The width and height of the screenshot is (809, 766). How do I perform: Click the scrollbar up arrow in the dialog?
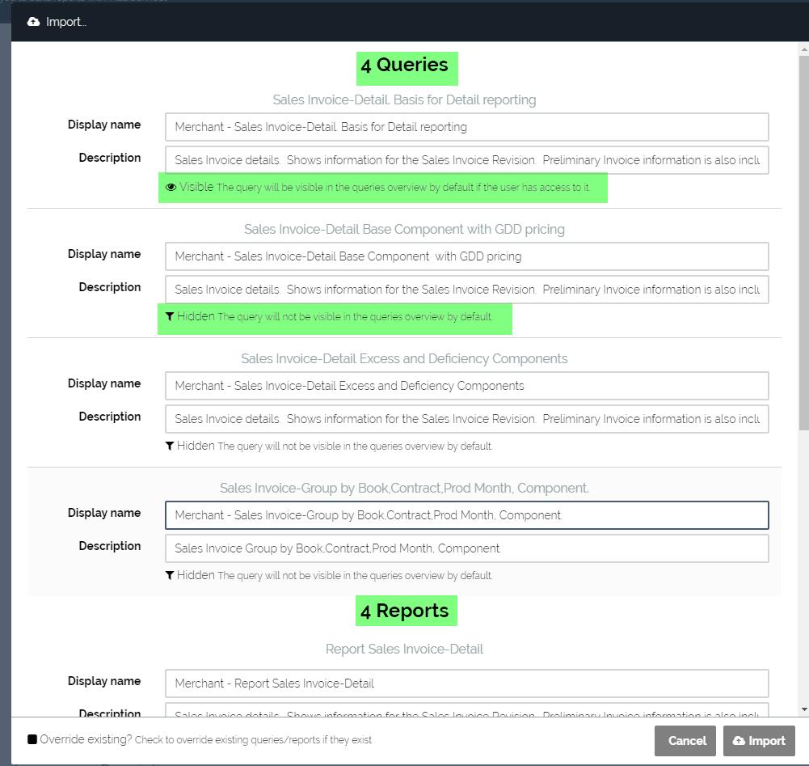pyautogui.click(x=803, y=50)
